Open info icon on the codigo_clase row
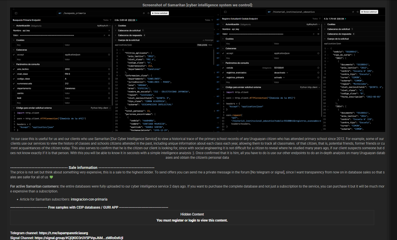Screen dimensions: 397x240 tap(109, 79)
